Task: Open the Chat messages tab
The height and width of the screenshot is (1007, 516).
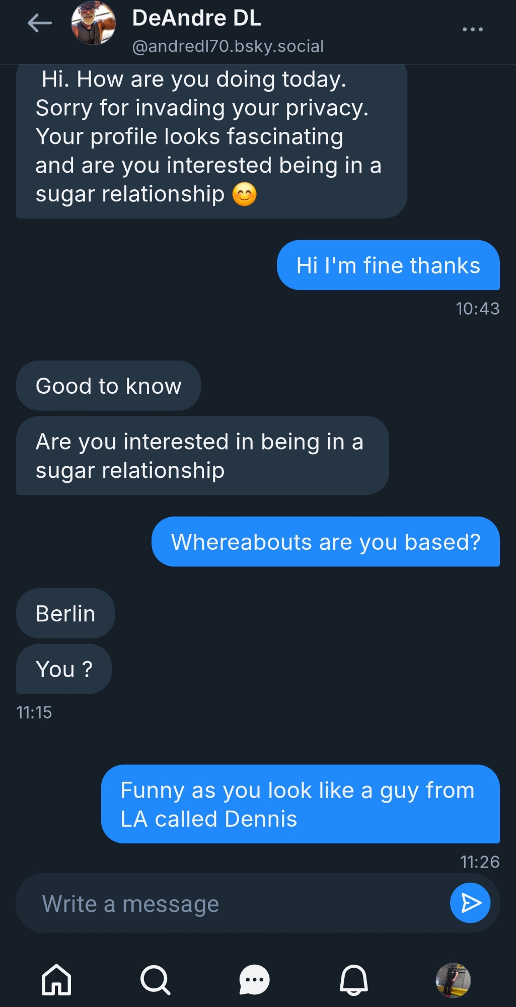Action: tap(254, 980)
